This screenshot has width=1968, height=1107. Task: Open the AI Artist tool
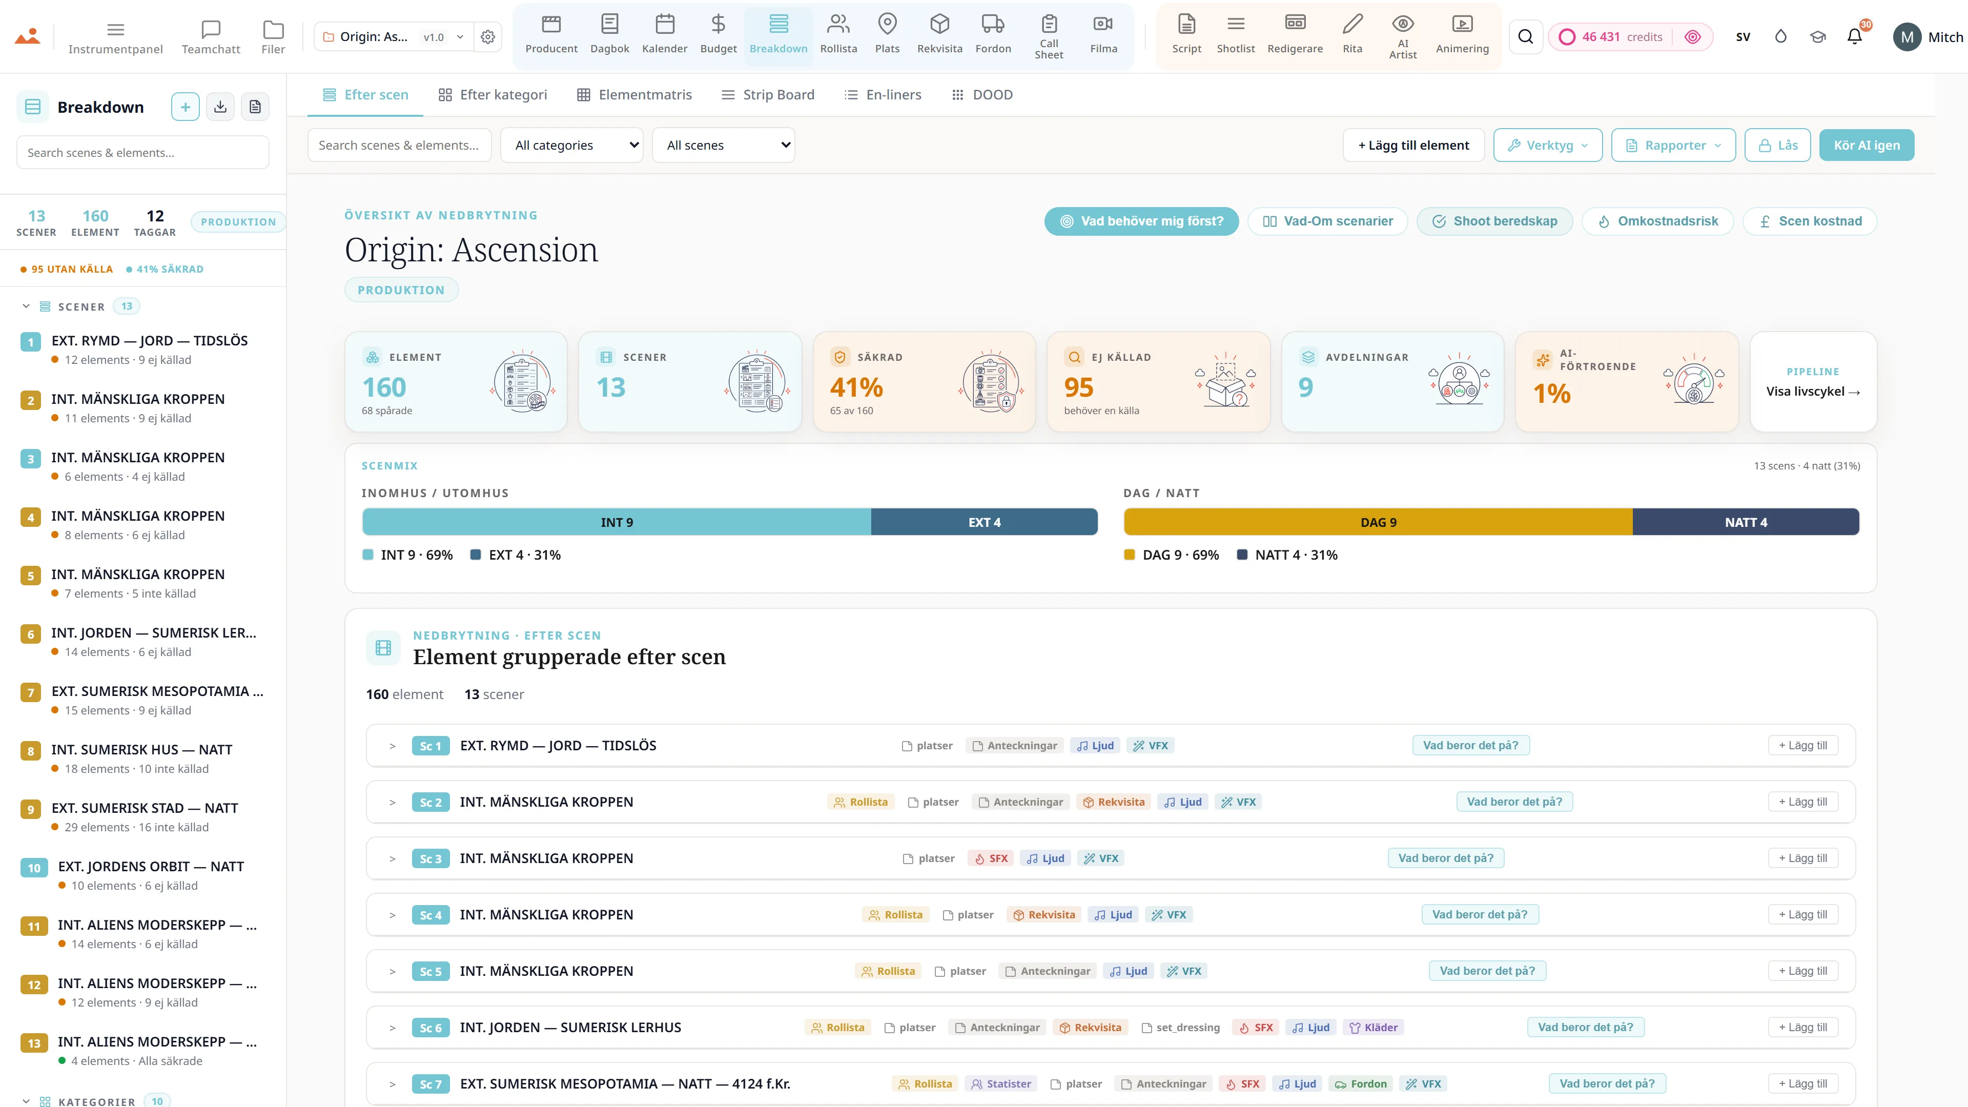tap(1403, 36)
